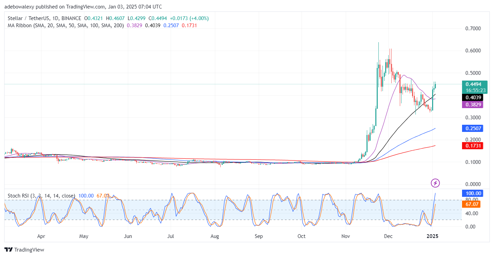
Task: Click the 0.7000 price axis label
Action: (x=473, y=29)
